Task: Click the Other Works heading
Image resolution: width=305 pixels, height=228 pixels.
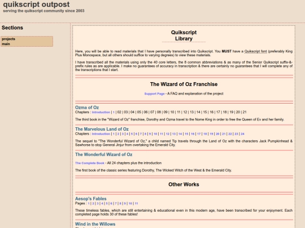Action: pos(184,185)
